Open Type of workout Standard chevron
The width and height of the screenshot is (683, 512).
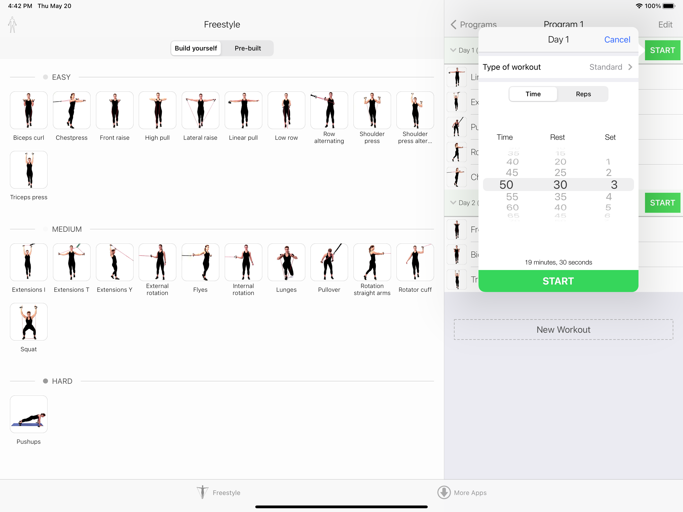click(x=630, y=67)
